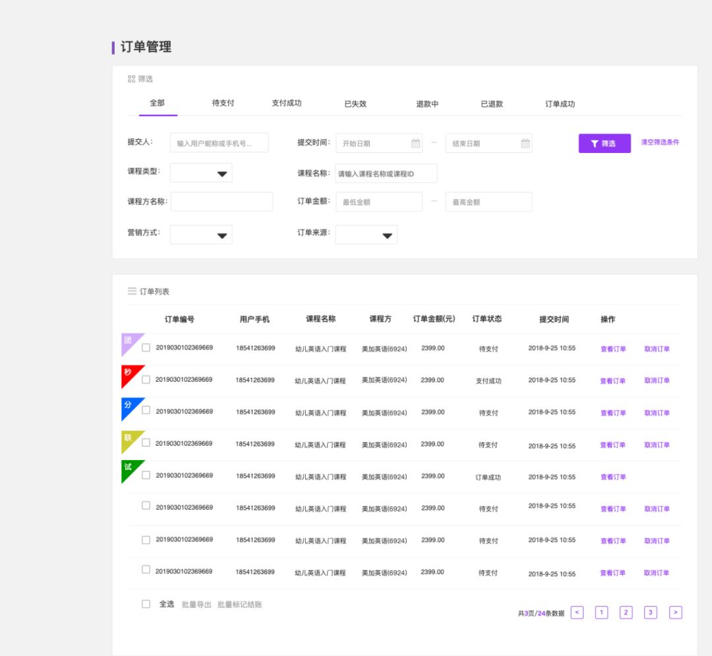Switch to the 退款中 tab
Screen dimensions: 712x656
click(427, 104)
